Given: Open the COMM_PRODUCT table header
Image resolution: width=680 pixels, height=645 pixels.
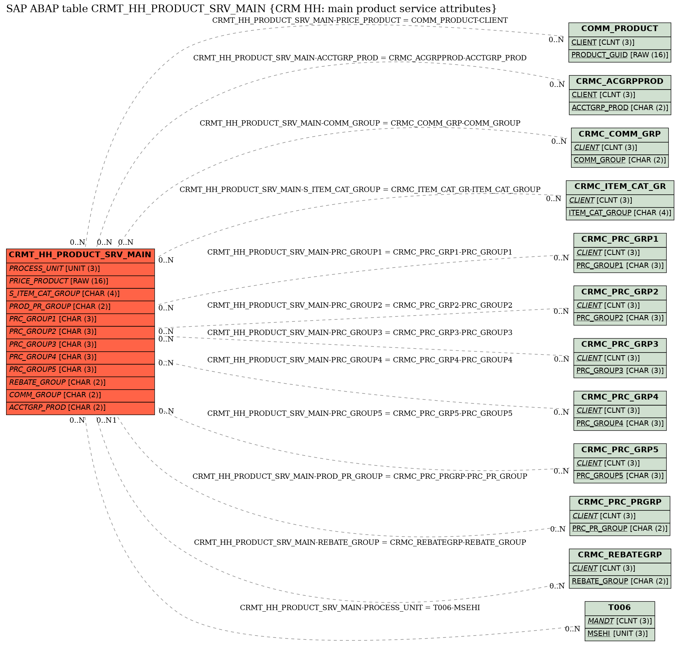Looking at the screenshot, I should pyautogui.click(x=620, y=29).
